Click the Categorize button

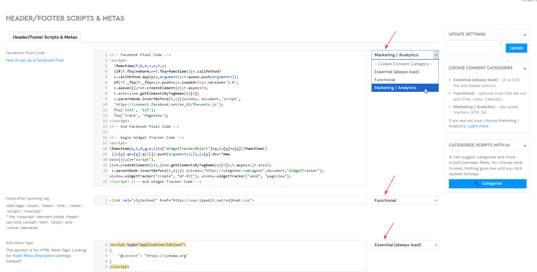[487, 183]
